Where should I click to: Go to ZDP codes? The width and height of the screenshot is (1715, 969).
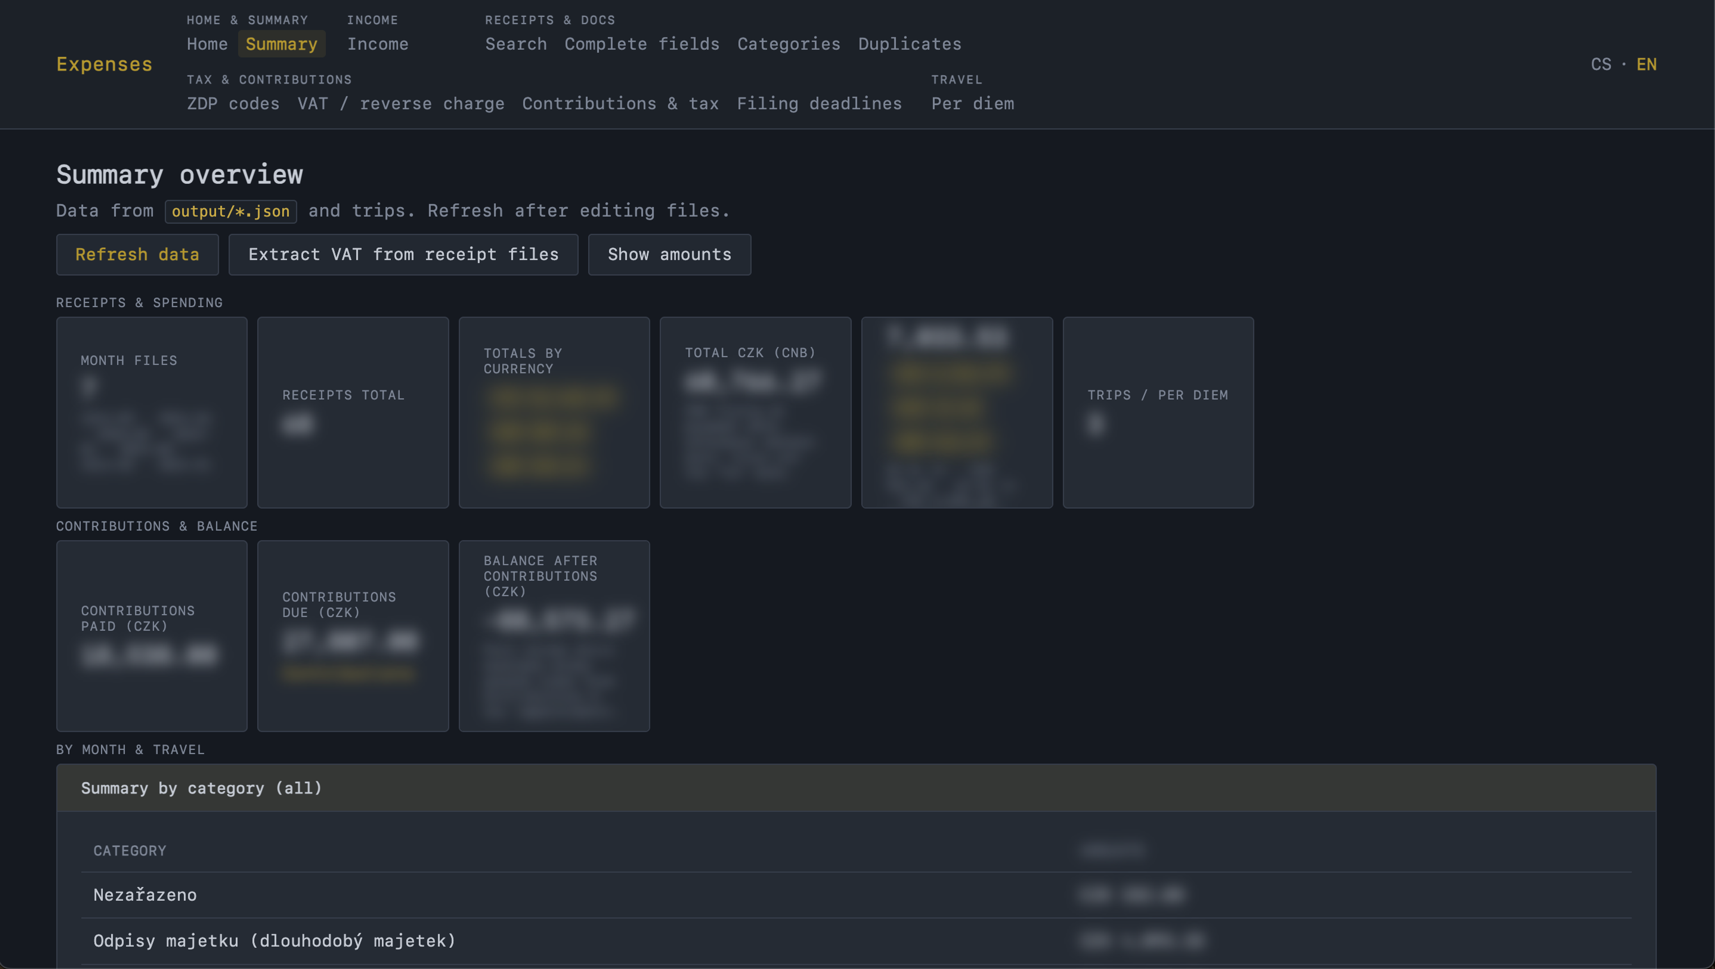click(x=233, y=104)
